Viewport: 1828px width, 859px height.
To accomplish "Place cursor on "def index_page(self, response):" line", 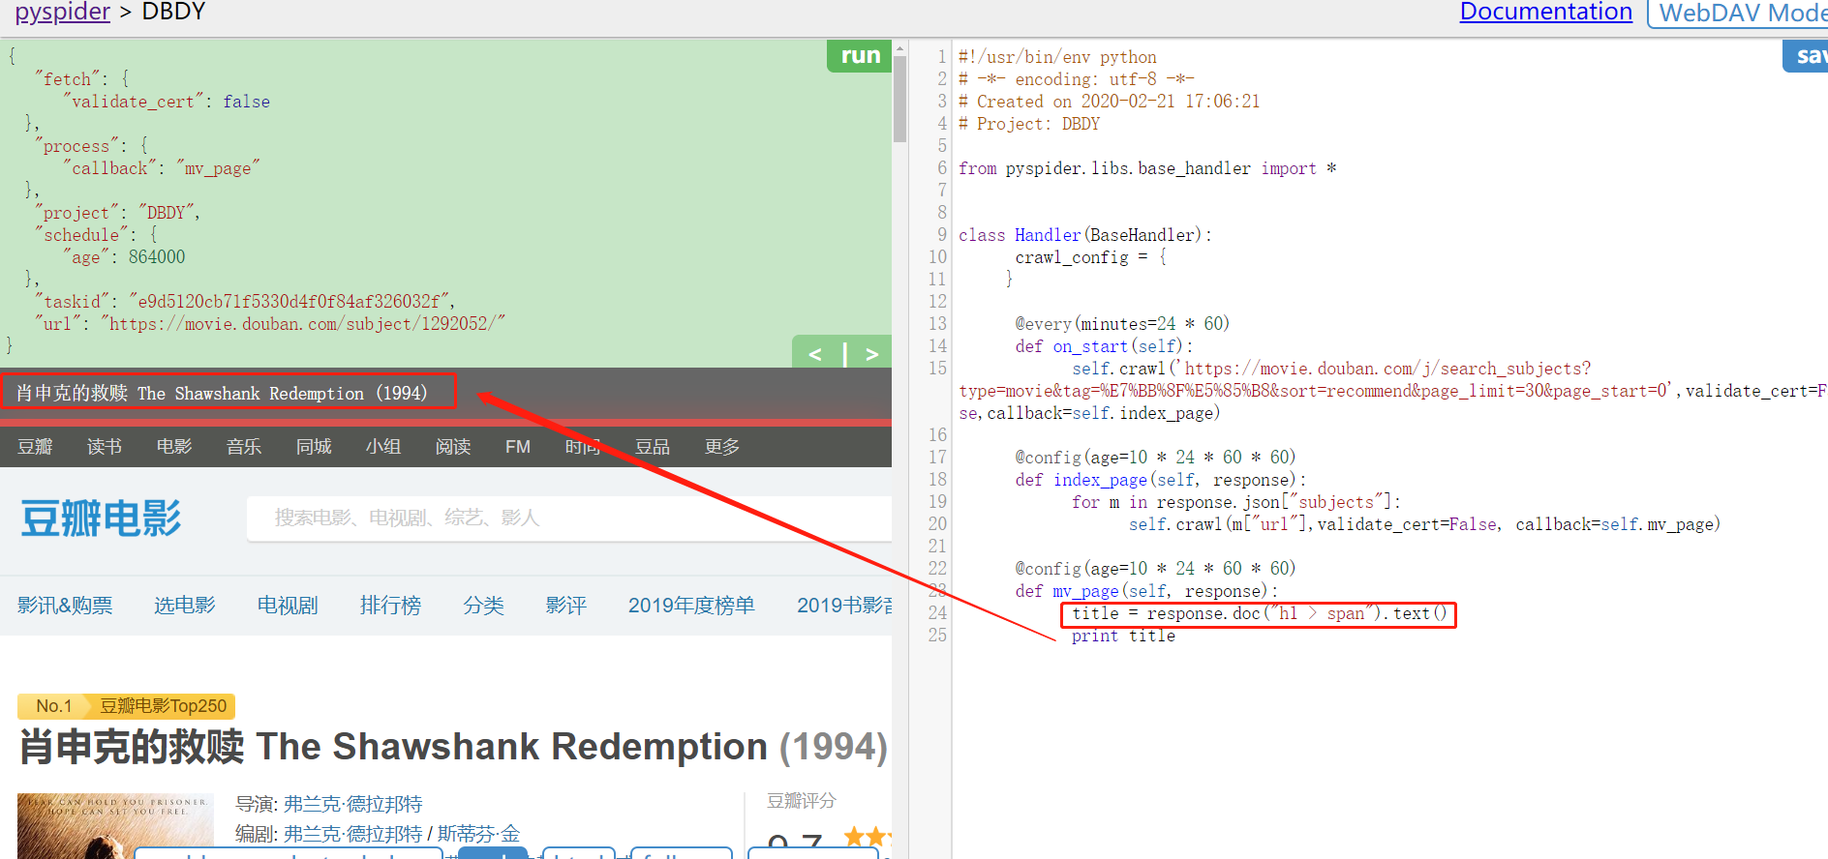I will coord(1161,480).
